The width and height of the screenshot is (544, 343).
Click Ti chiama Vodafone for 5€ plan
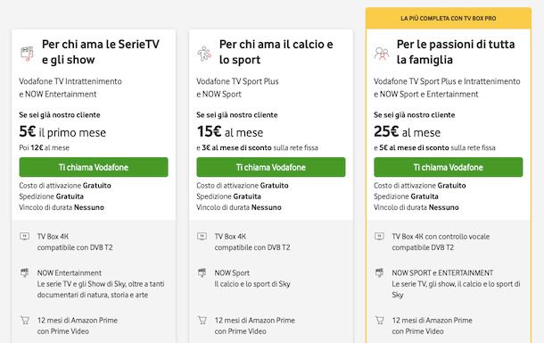[94, 167]
